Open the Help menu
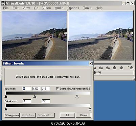 click(x=99, y=8)
